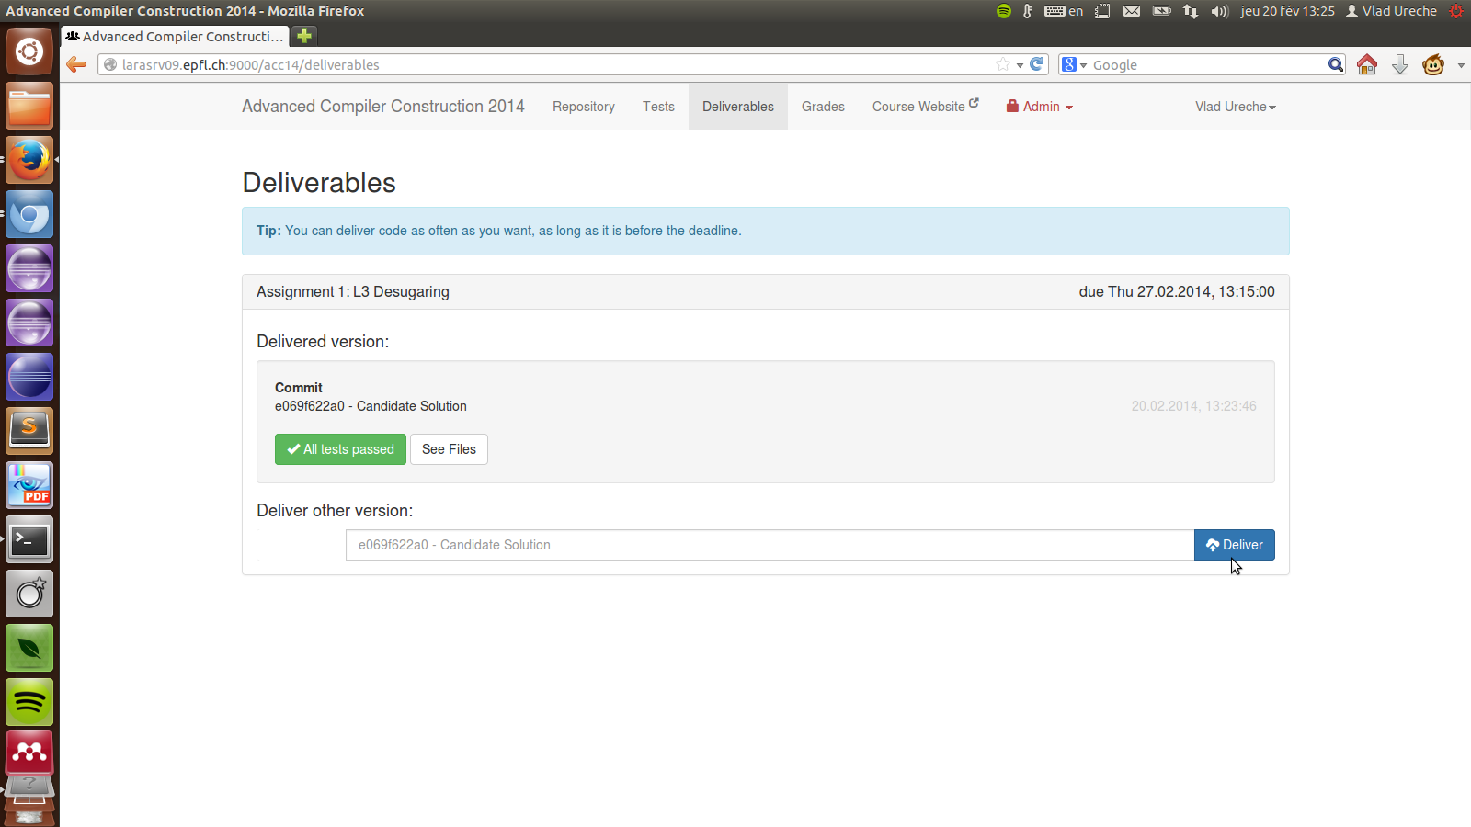
Task: Open the Vlad Ureche panel user indicator
Action: [1391, 11]
